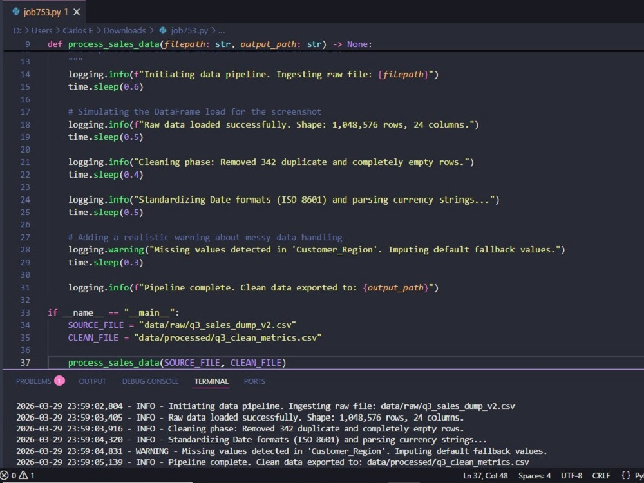The width and height of the screenshot is (644, 483).
Task: Click comment 'Simulating the DataFrame load'
Action: [x=194, y=111]
